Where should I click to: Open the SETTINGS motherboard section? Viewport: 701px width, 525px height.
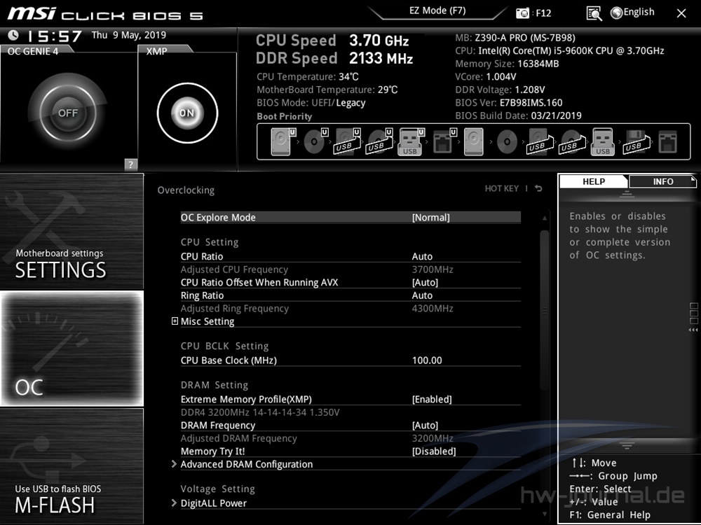coord(72,231)
